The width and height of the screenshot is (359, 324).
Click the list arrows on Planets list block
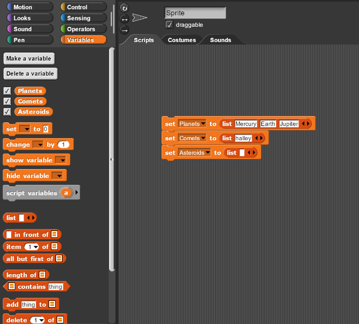tap(306, 124)
